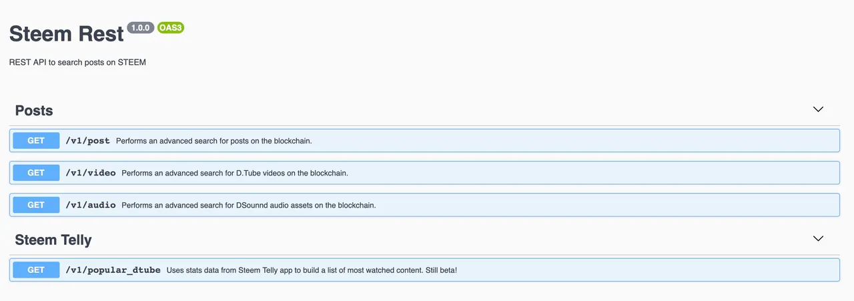Click the GET badge for /v1/audio

36,205
